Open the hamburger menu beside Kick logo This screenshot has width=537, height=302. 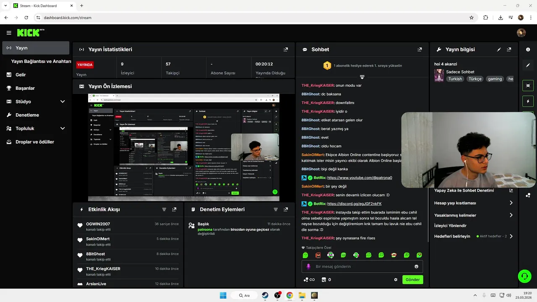tap(9, 33)
